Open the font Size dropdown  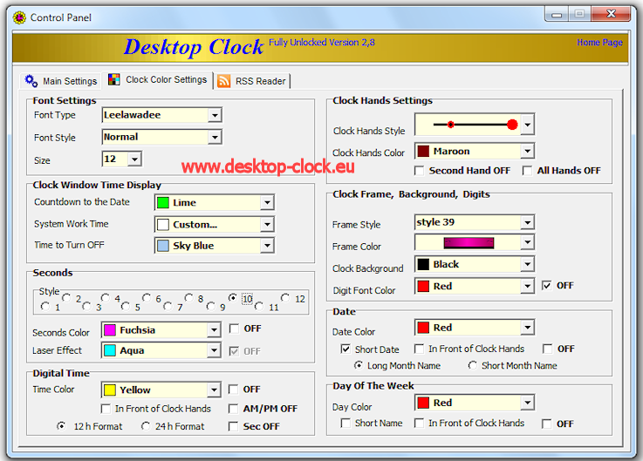point(134,159)
